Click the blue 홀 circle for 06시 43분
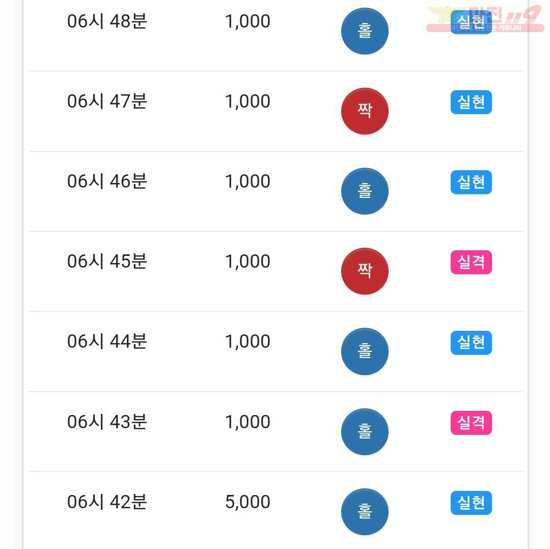The width and height of the screenshot is (550, 549). (x=365, y=432)
